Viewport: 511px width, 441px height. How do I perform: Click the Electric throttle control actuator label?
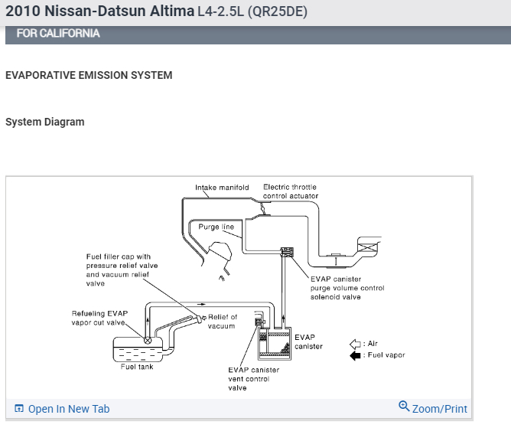(x=291, y=191)
